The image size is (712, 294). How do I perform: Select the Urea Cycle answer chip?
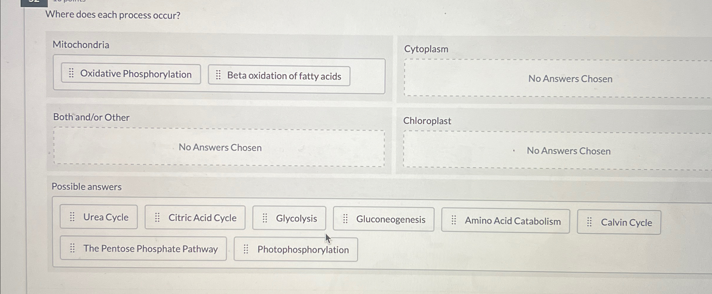(99, 217)
